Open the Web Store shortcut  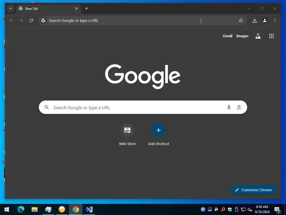127,130
